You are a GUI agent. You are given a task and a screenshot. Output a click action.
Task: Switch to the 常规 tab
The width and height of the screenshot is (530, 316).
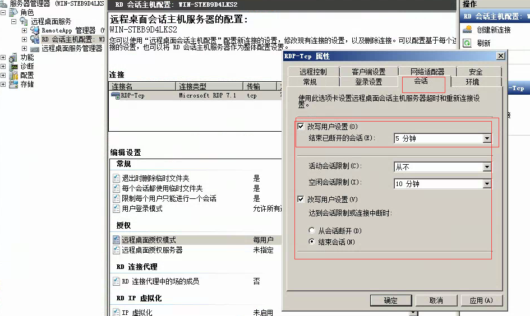point(310,82)
